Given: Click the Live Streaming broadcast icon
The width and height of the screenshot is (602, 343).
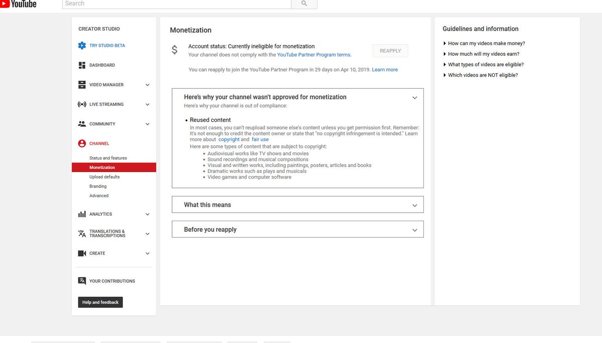Looking at the screenshot, I should click(82, 104).
